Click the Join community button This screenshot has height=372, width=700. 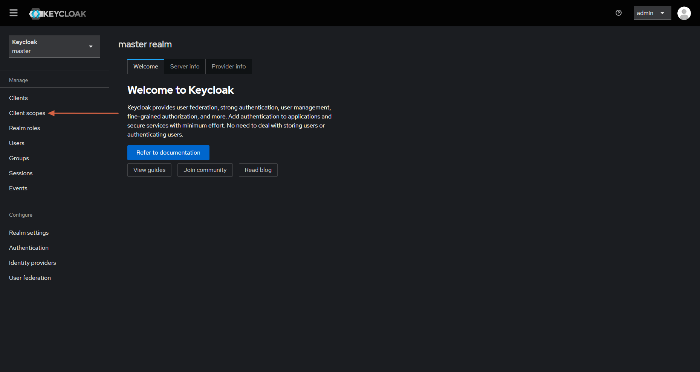click(x=205, y=170)
